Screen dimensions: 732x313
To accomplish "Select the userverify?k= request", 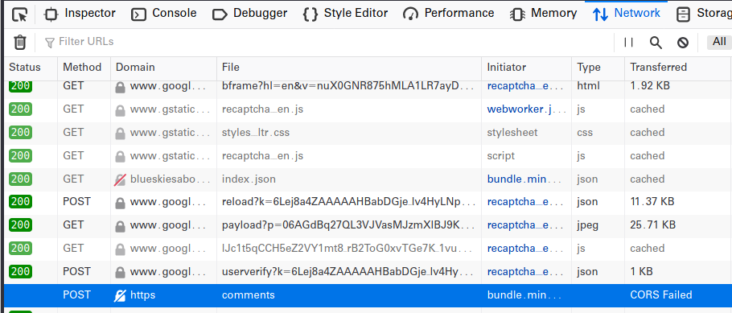I will pos(368,271).
